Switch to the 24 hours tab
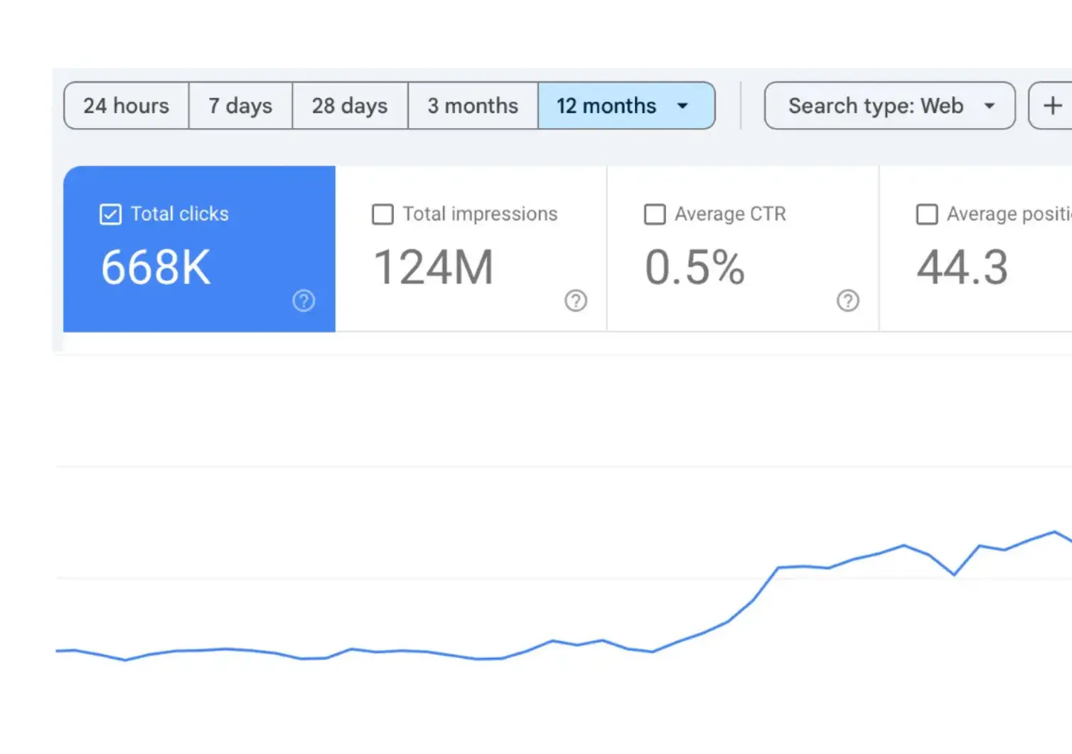Viewport: 1072px width, 754px height. click(x=127, y=105)
